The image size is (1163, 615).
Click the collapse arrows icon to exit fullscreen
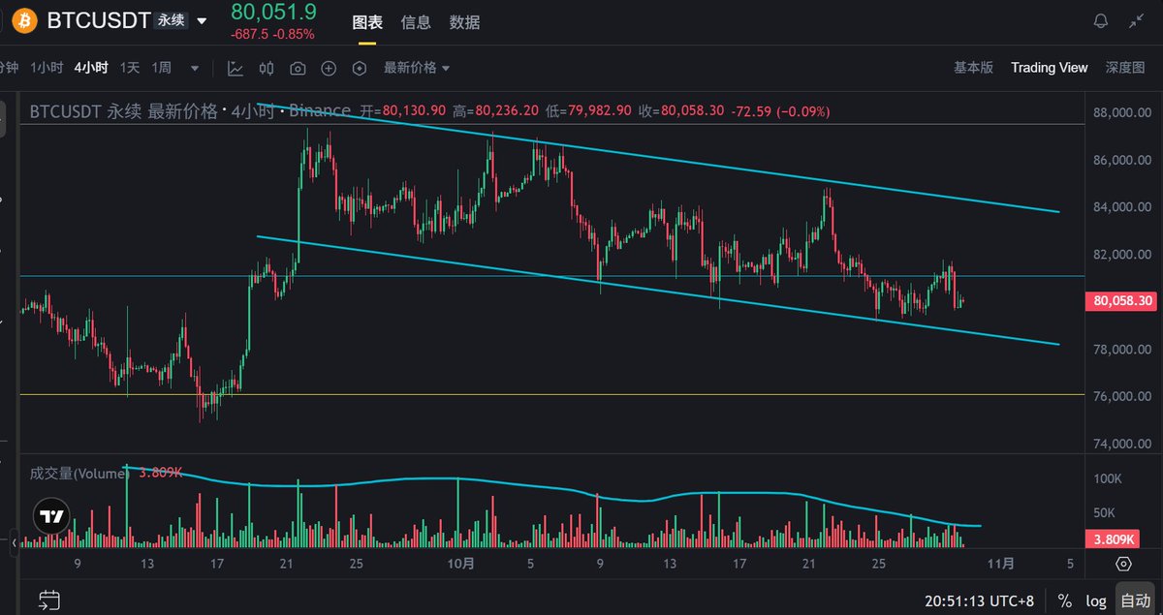click(1137, 21)
